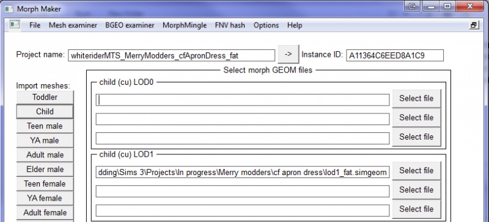Maximize the Morph Maker window
Image resolution: width=489 pixels, height=222 pixels.
[x=447, y=6]
